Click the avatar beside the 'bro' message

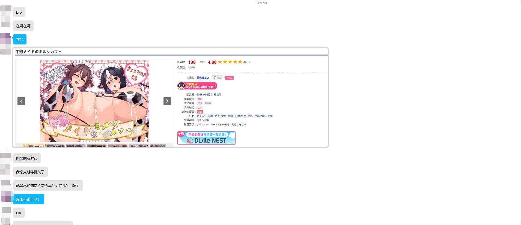5,11
